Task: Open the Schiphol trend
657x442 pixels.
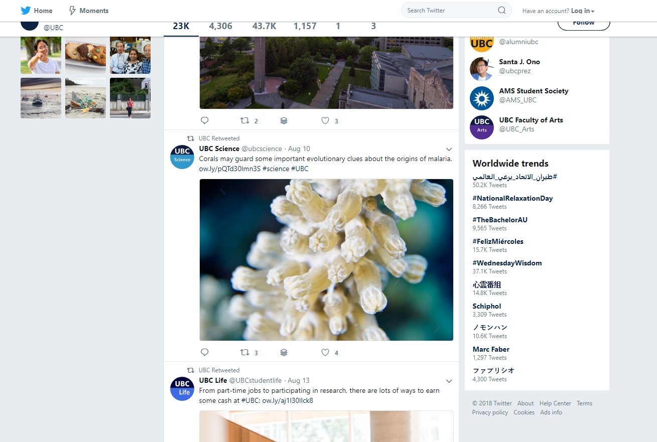Action: [x=487, y=306]
